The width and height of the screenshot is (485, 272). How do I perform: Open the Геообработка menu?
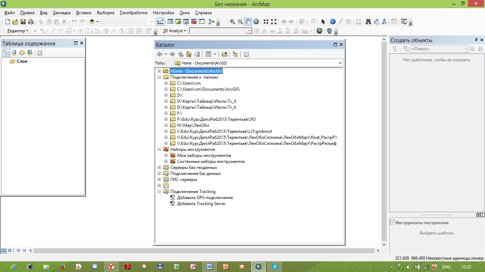(x=133, y=13)
